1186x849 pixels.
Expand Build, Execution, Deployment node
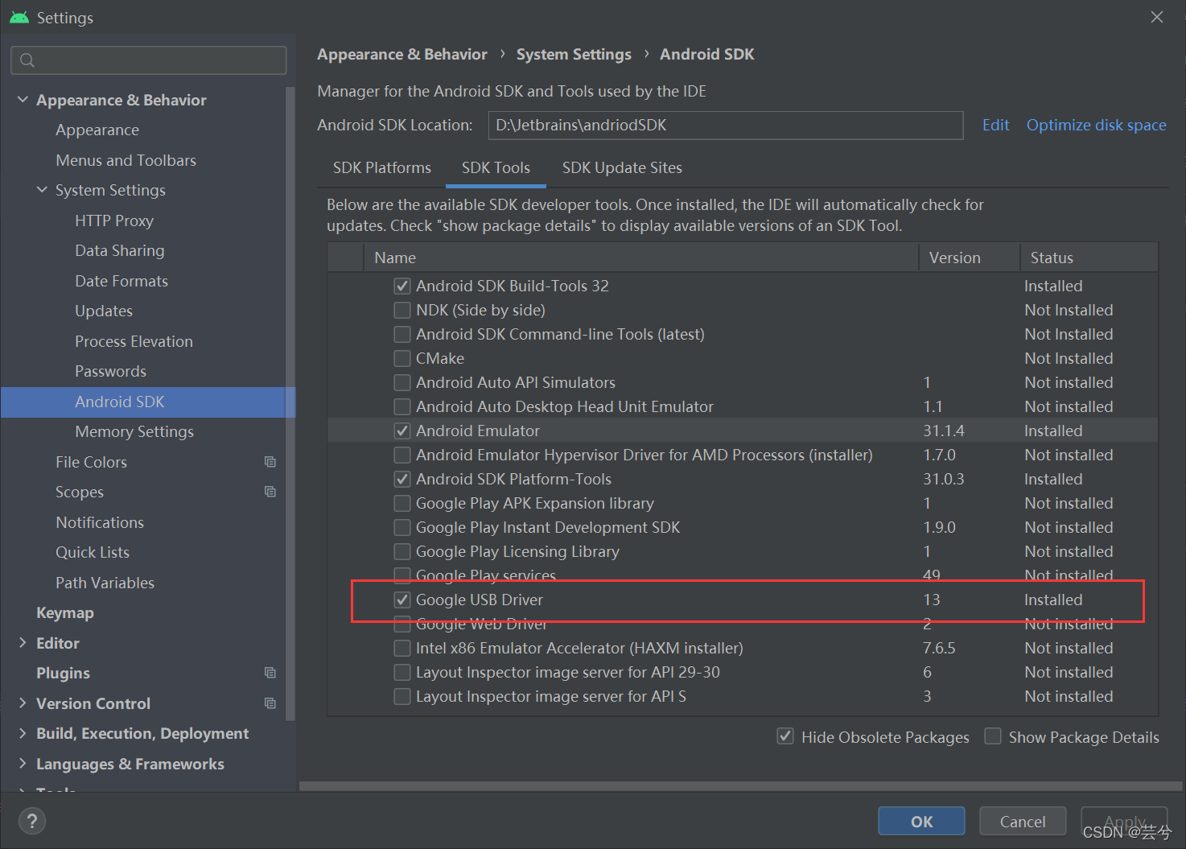click(x=23, y=733)
